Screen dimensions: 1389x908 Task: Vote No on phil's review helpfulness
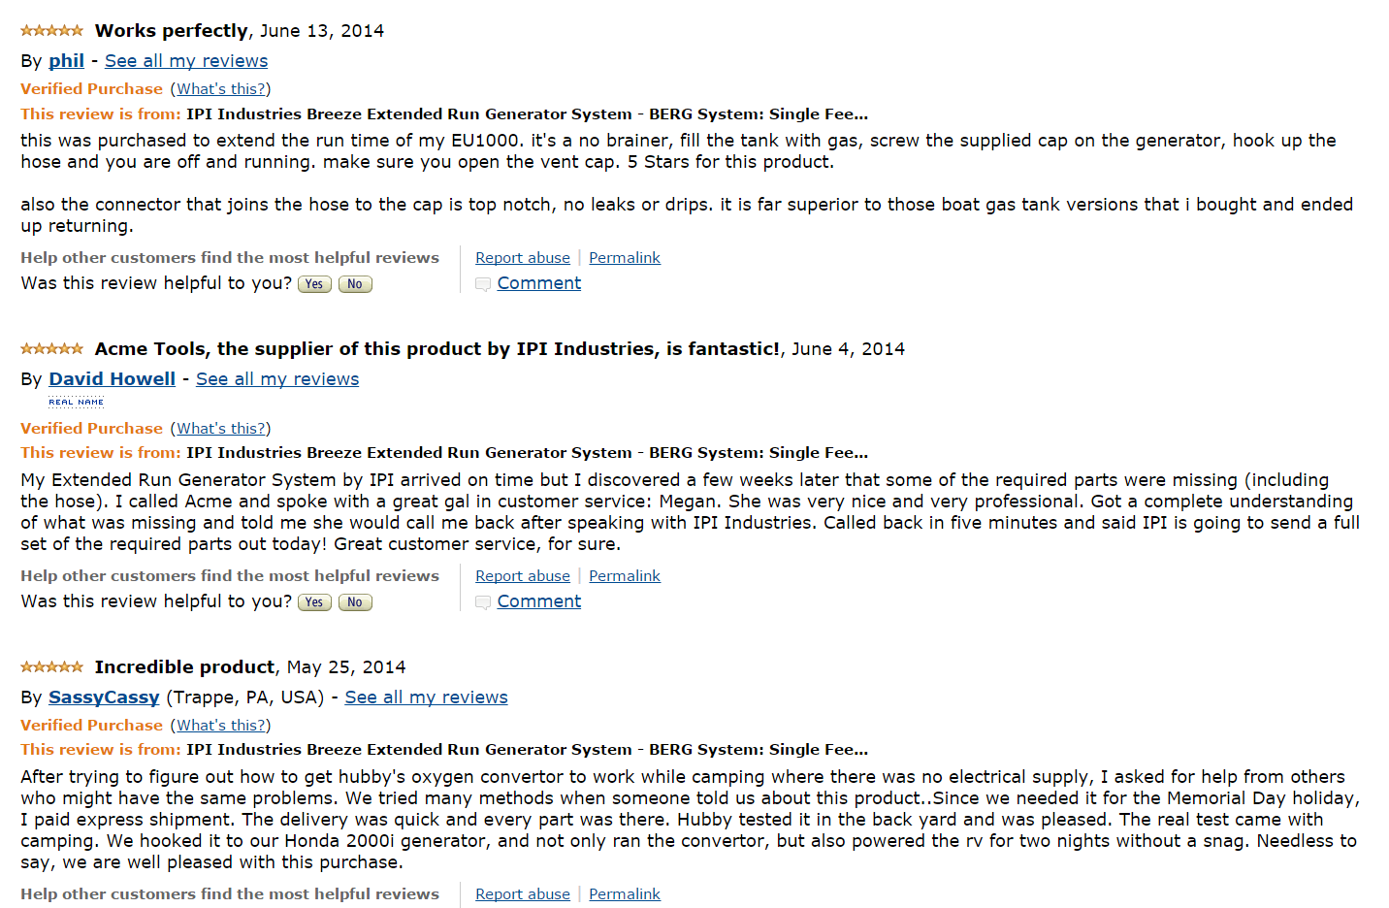(355, 284)
